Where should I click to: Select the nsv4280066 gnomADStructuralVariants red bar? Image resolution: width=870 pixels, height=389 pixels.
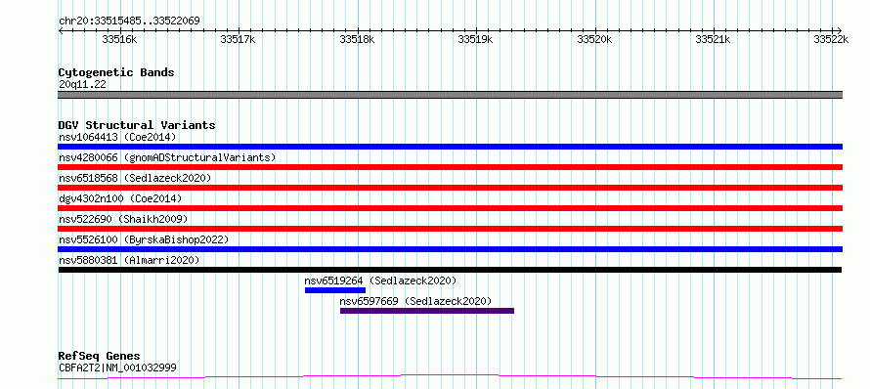(x=450, y=167)
